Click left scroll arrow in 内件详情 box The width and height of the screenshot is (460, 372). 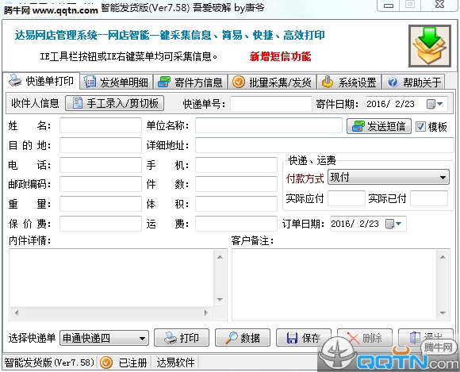tap(17, 313)
